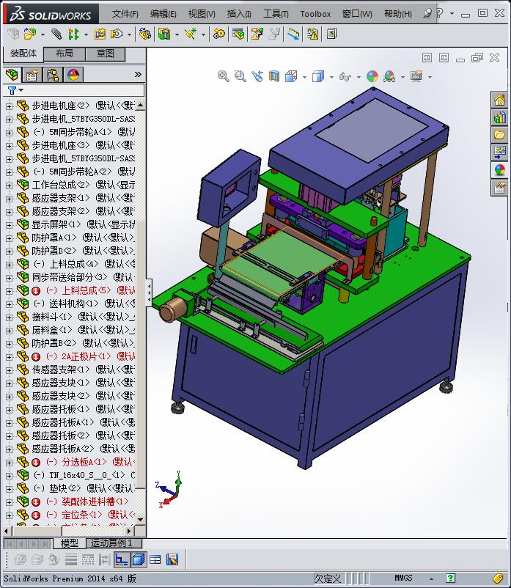Open the 文件(F) menu
The height and width of the screenshot is (588, 511).
pyautogui.click(x=125, y=14)
